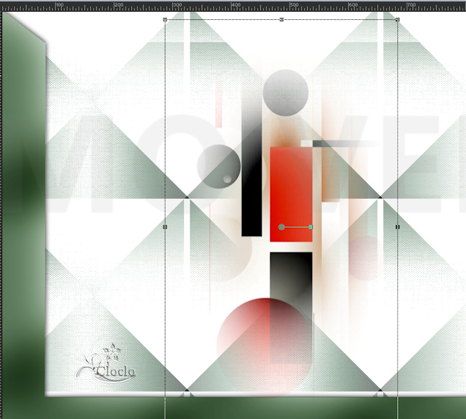Click the 400 mark on the ruler
The height and width of the screenshot is (419, 466).
[x=235, y=6]
